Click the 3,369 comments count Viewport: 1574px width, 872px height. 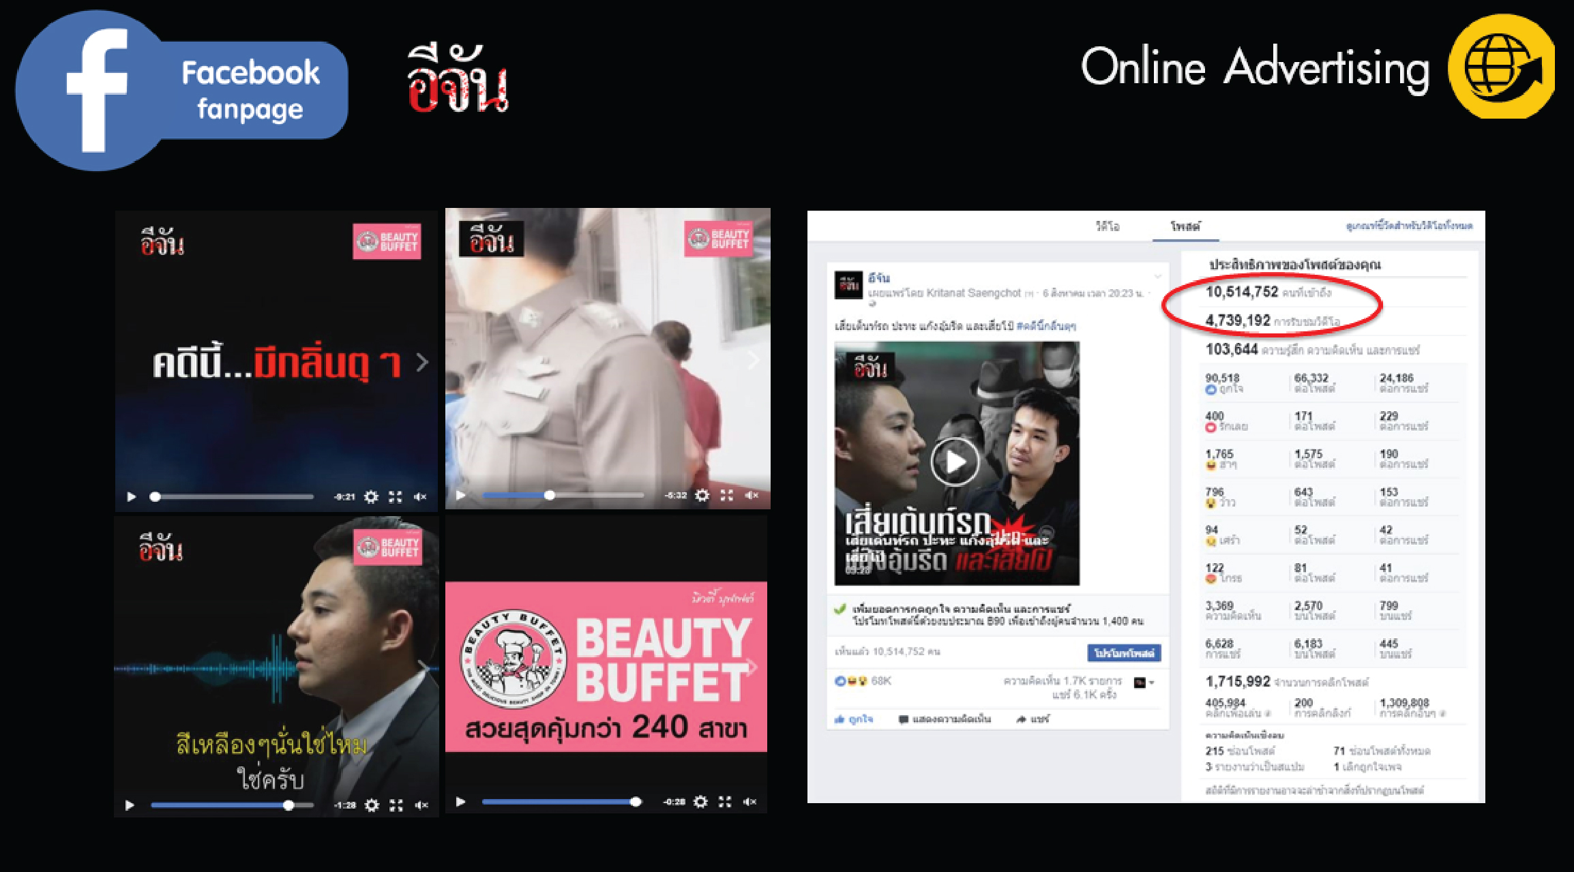coord(1233,610)
